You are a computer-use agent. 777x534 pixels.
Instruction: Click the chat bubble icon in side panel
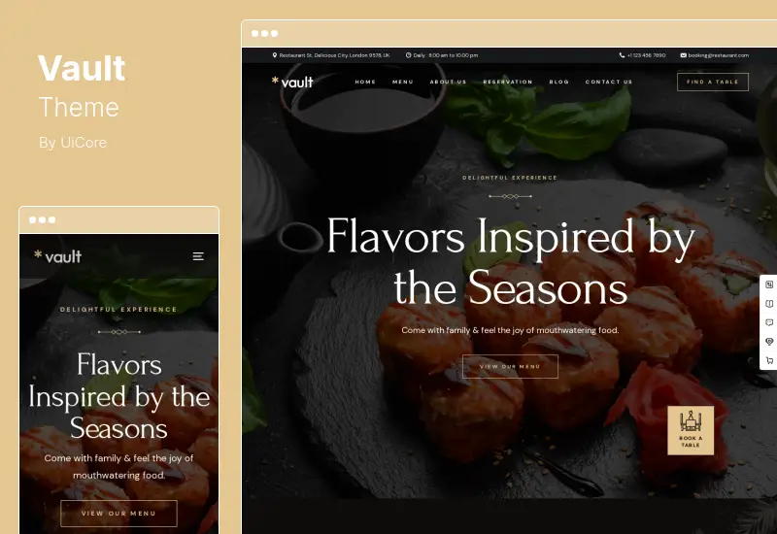(769, 322)
